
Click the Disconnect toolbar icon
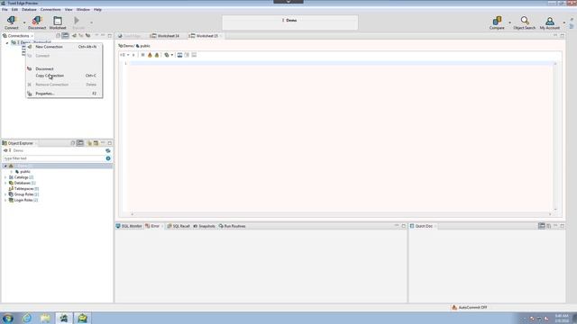[37, 22]
